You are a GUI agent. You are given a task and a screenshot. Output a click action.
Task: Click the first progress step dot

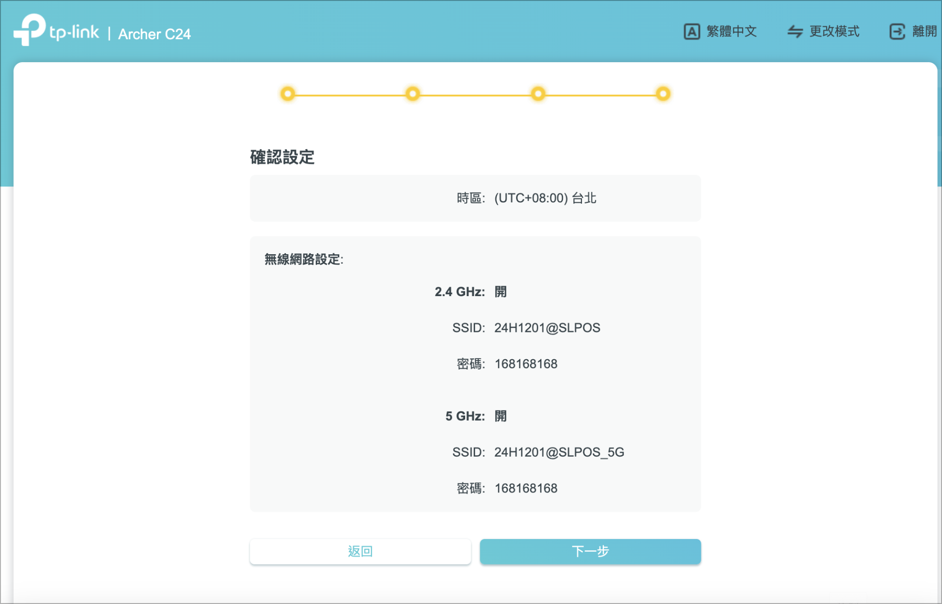tap(288, 94)
